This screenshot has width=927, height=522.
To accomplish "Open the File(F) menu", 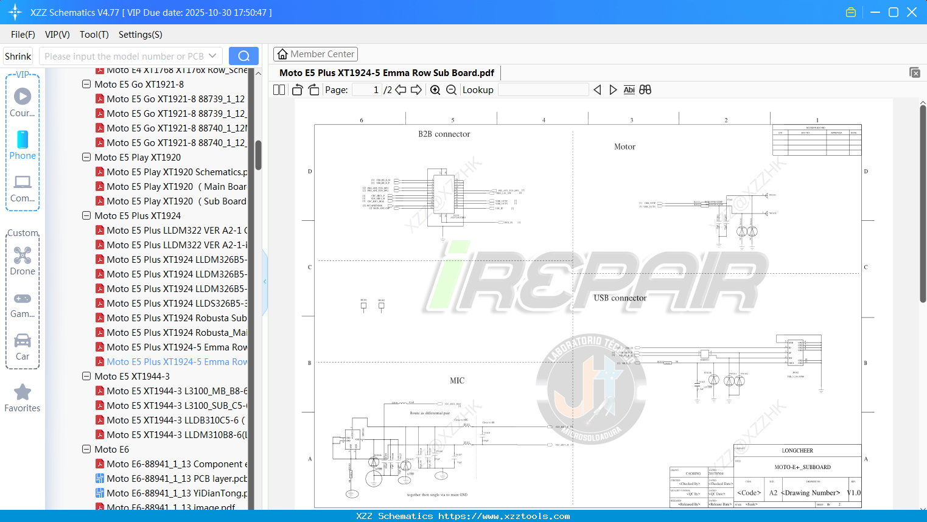I will tap(23, 35).
